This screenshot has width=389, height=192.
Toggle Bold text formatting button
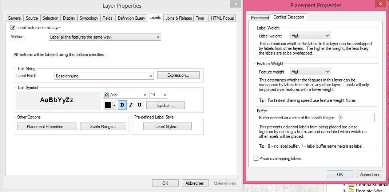(122, 105)
